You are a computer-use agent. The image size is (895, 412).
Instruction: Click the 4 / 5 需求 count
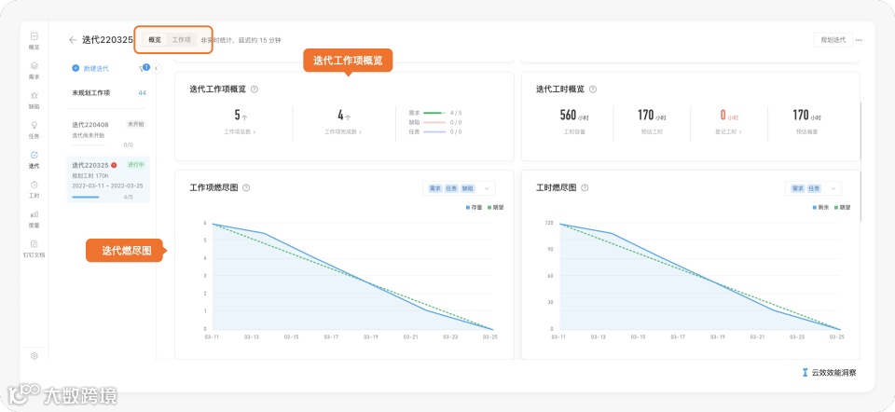pyautogui.click(x=456, y=113)
